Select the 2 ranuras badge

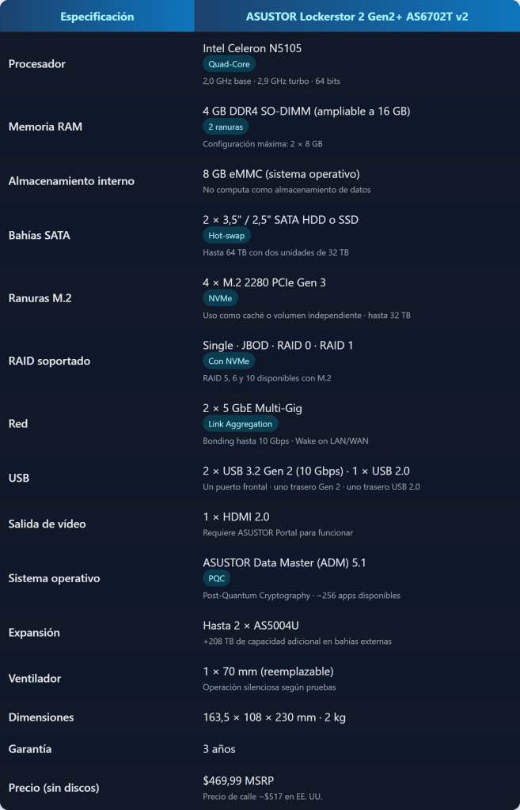(x=226, y=127)
